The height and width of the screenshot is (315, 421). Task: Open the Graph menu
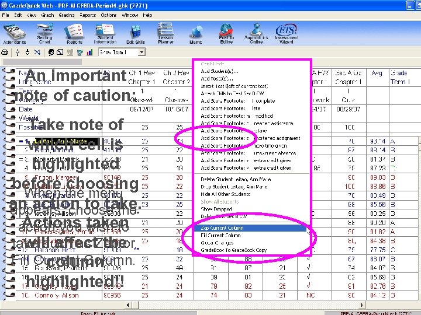(x=47, y=15)
